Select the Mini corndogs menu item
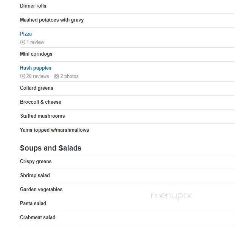239x227 pixels. [x=36, y=54]
